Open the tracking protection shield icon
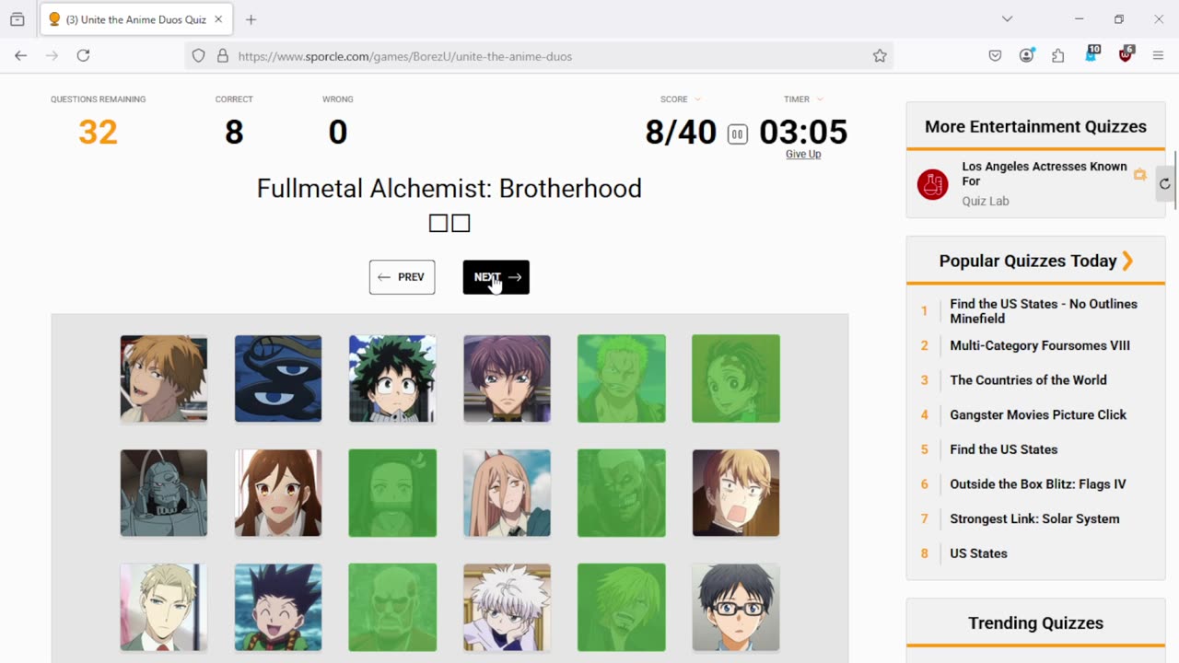The width and height of the screenshot is (1179, 663). click(x=198, y=56)
